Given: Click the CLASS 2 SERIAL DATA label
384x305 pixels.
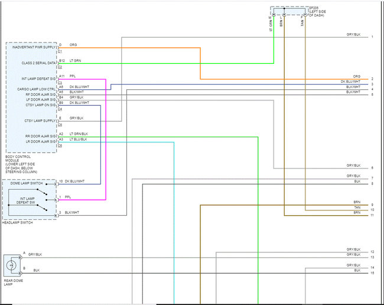Looking at the screenshot, I should (38, 63).
